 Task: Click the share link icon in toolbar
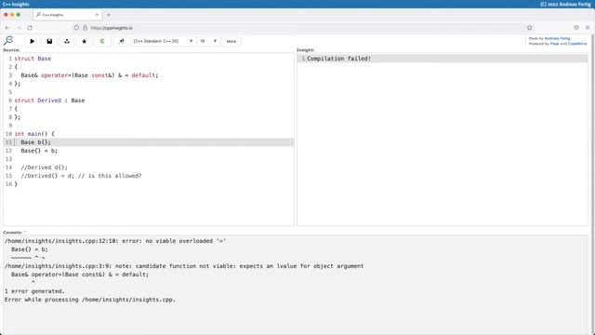pyautogui.click(x=67, y=41)
